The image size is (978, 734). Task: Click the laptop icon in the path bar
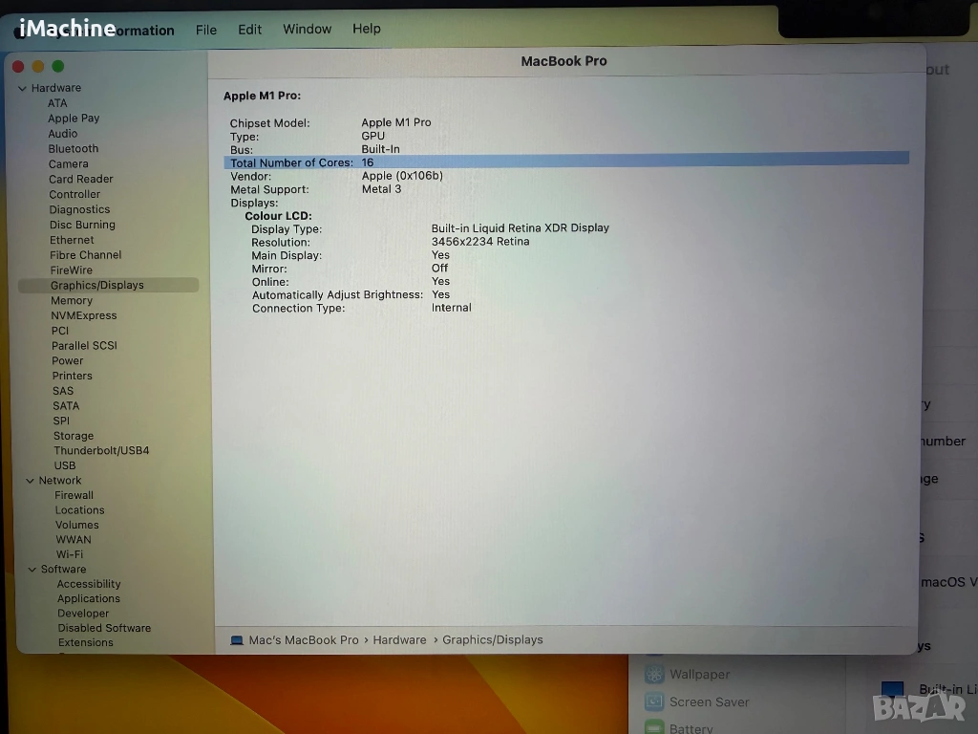tap(237, 640)
